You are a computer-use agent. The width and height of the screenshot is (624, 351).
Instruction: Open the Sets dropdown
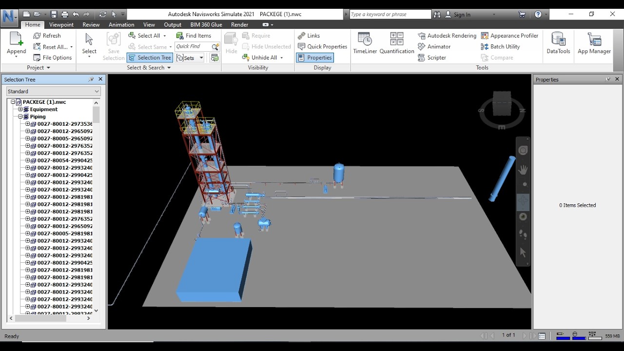point(201,58)
